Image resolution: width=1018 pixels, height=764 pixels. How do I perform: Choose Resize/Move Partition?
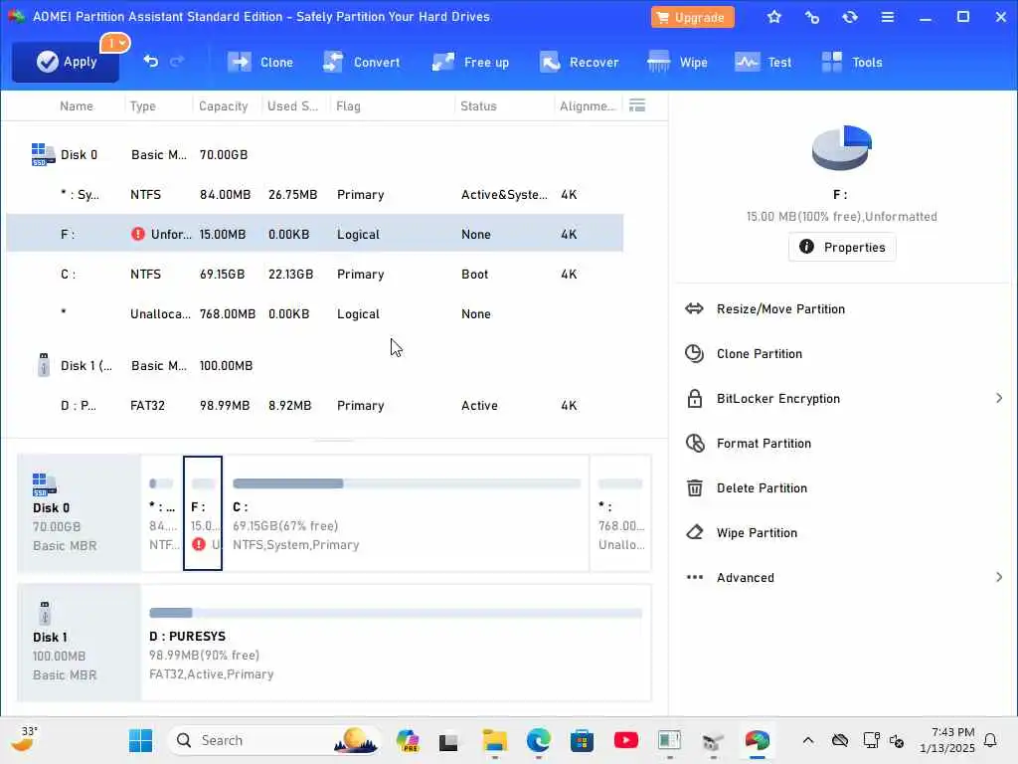[x=780, y=309]
